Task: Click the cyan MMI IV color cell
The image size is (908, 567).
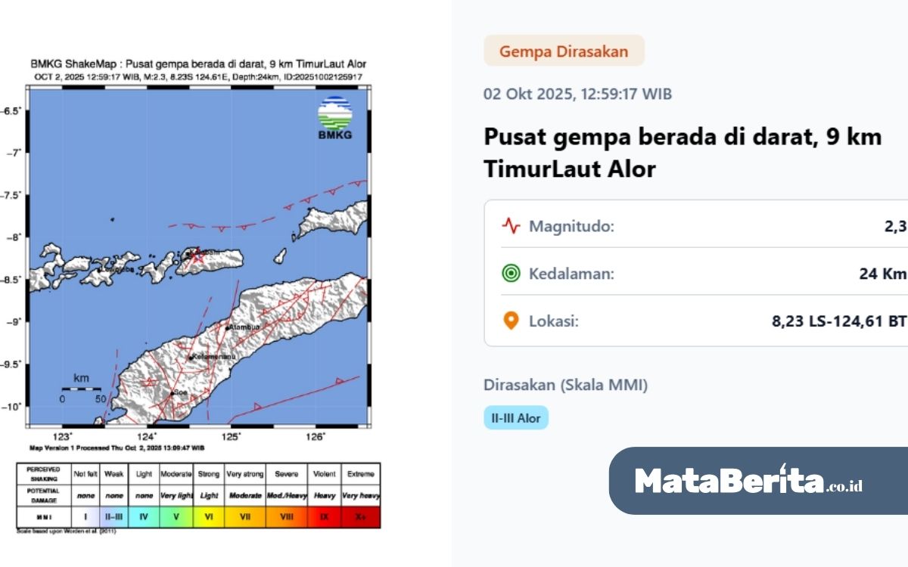Action: [x=144, y=517]
